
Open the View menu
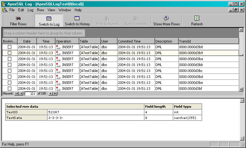point(51,10)
